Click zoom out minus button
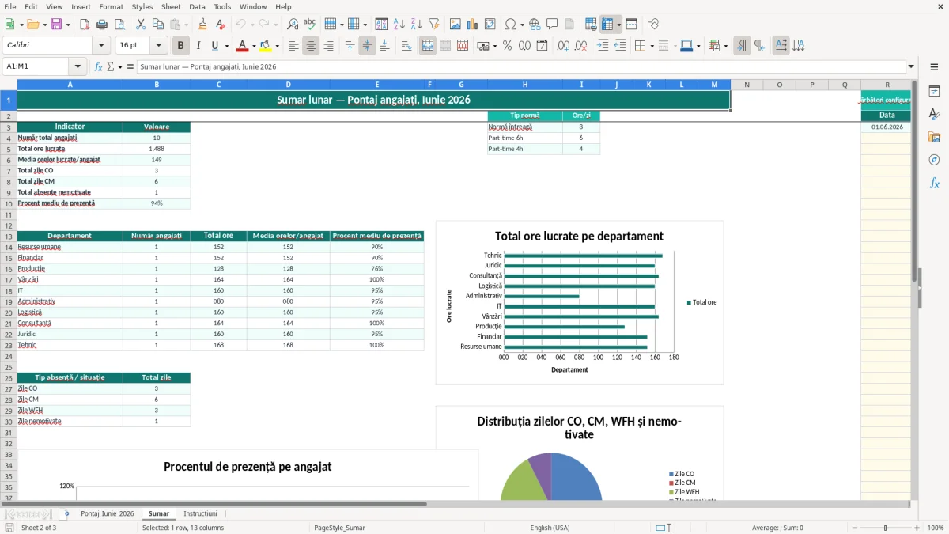 (x=855, y=528)
